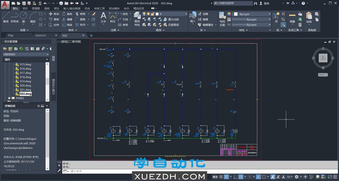Toggle polar tracking in status bar
This screenshot has height=181, width=339.
point(241,177)
